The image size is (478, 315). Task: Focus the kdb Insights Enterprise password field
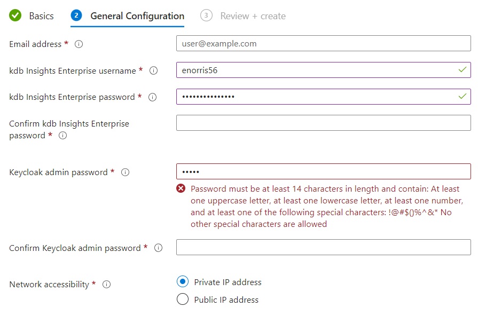click(x=324, y=96)
